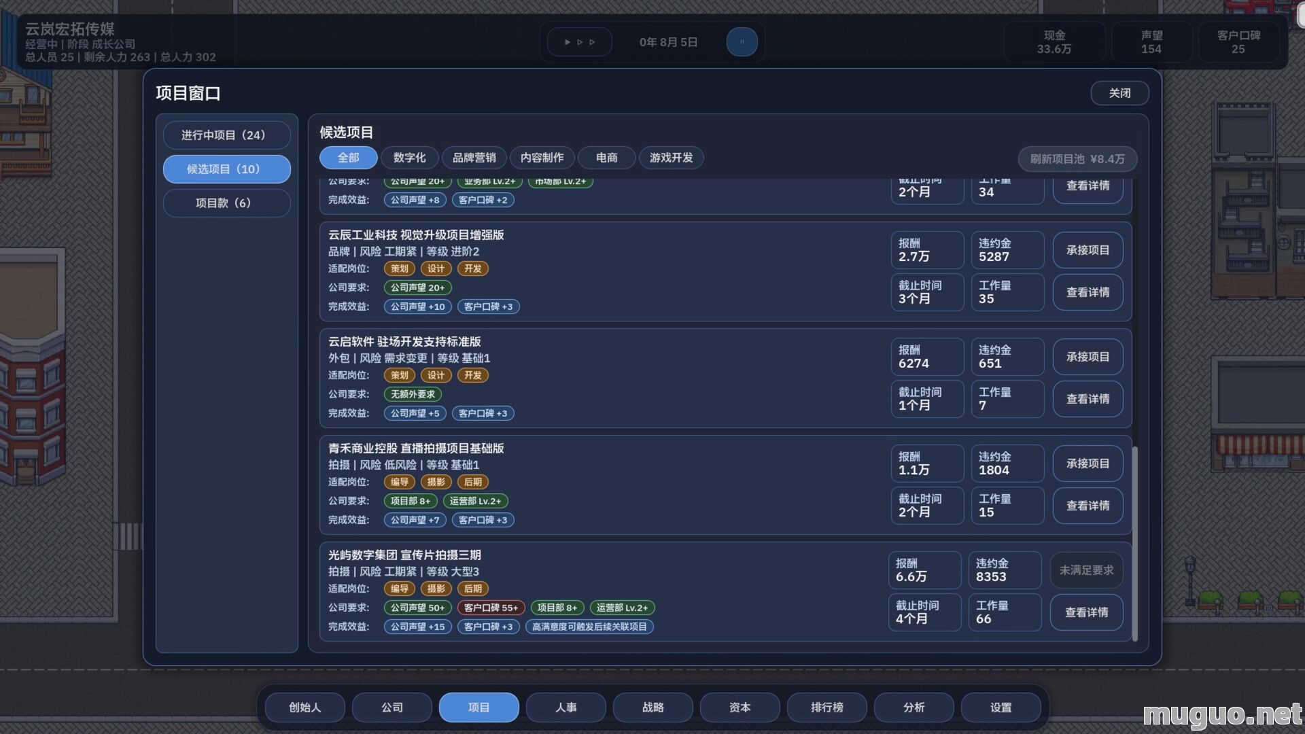Image resolution: width=1305 pixels, height=734 pixels.
Task: Filter candidates by 数字化
Action: tap(409, 158)
